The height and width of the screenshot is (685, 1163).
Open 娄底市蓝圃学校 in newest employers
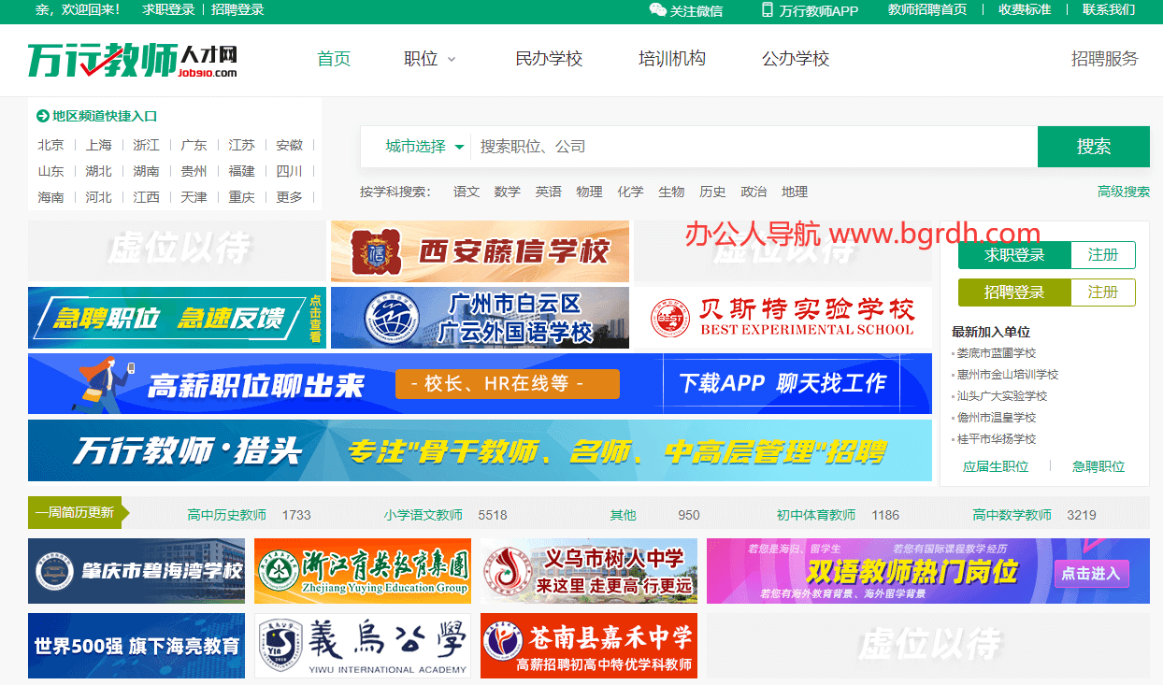tap(997, 353)
